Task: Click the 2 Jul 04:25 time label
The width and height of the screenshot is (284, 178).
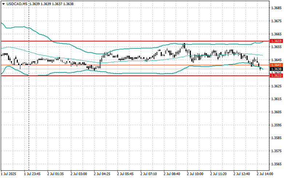Action: pyautogui.click(x=102, y=174)
